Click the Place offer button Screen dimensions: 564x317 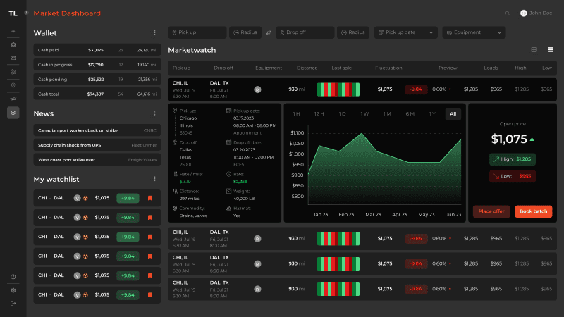[491, 211]
